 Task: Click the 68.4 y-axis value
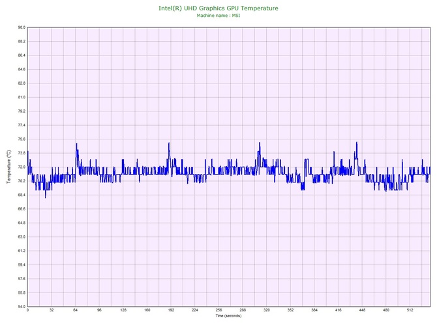point(22,195)
